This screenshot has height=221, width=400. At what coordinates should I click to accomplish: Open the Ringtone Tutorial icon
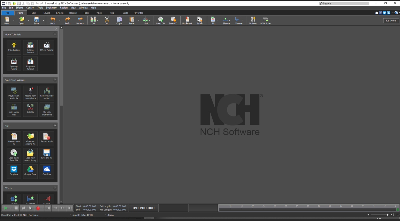(30, 63)
